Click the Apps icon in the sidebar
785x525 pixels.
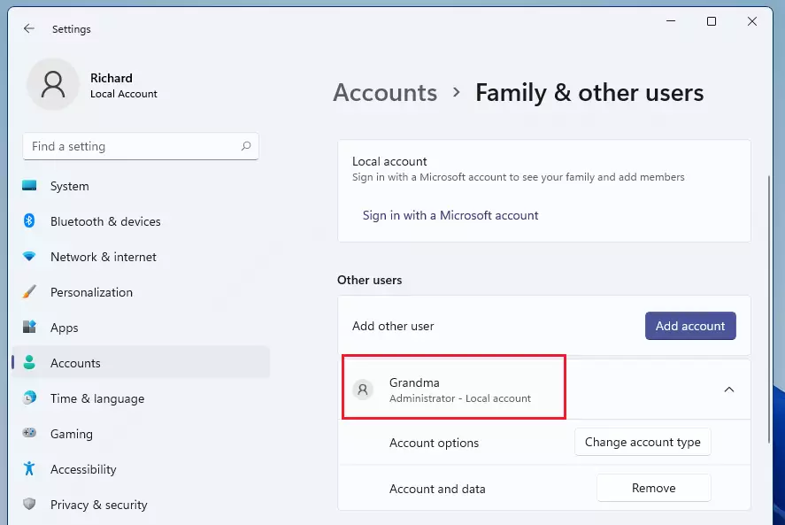[29, 327]
